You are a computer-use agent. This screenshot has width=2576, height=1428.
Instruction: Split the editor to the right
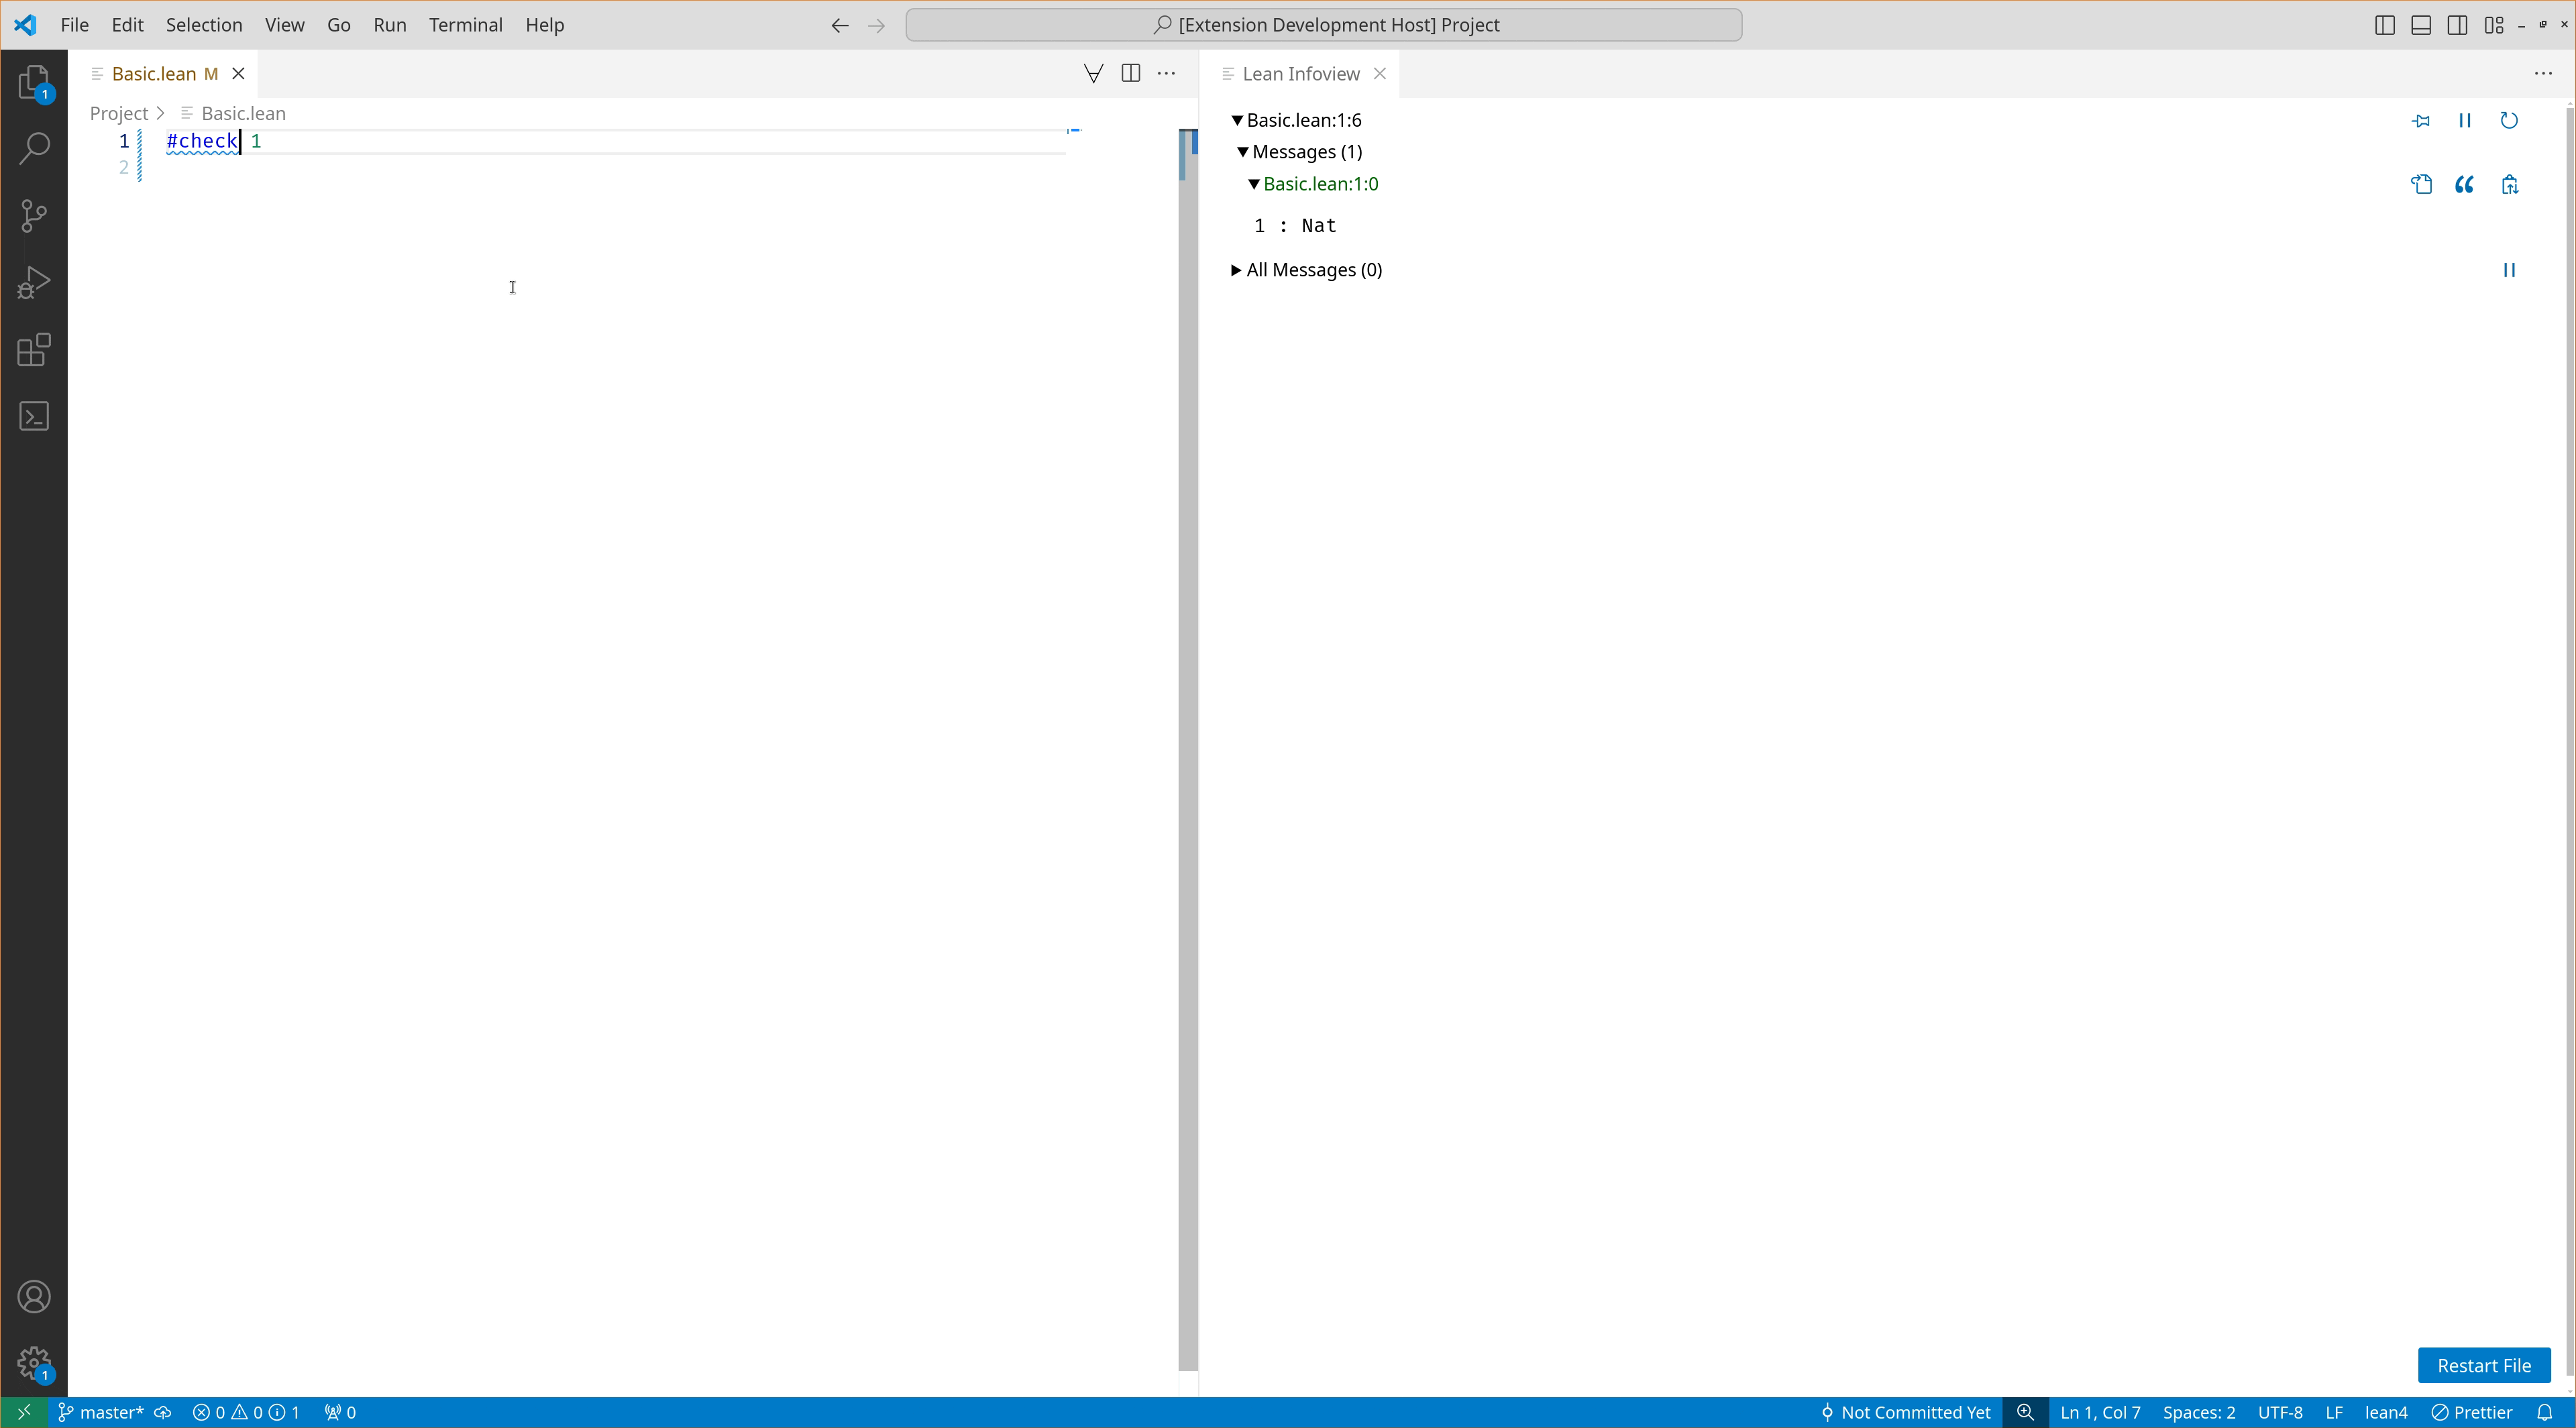click(x=1131, y=73)
